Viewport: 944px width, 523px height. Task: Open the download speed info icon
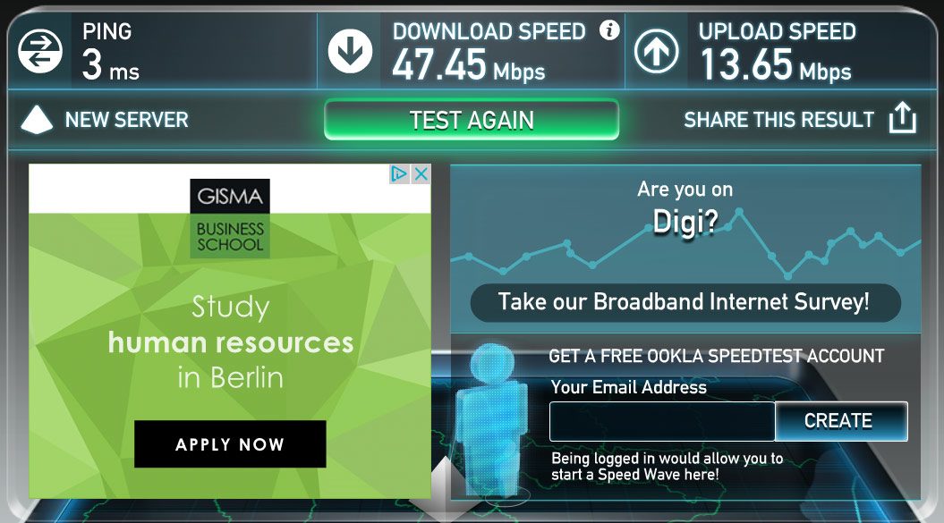pyautogui.click(x=609, y=30)
